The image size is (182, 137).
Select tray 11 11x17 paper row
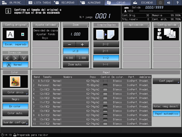pos(92,124)
